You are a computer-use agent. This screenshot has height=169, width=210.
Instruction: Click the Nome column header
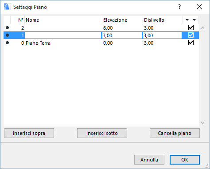click(x=63, y=20)
